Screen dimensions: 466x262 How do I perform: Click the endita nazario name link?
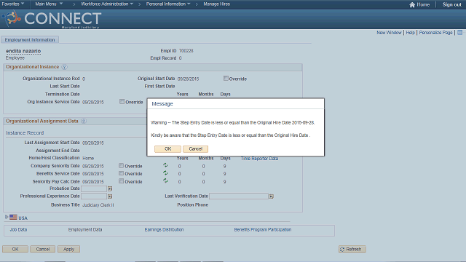click(23, 51)
